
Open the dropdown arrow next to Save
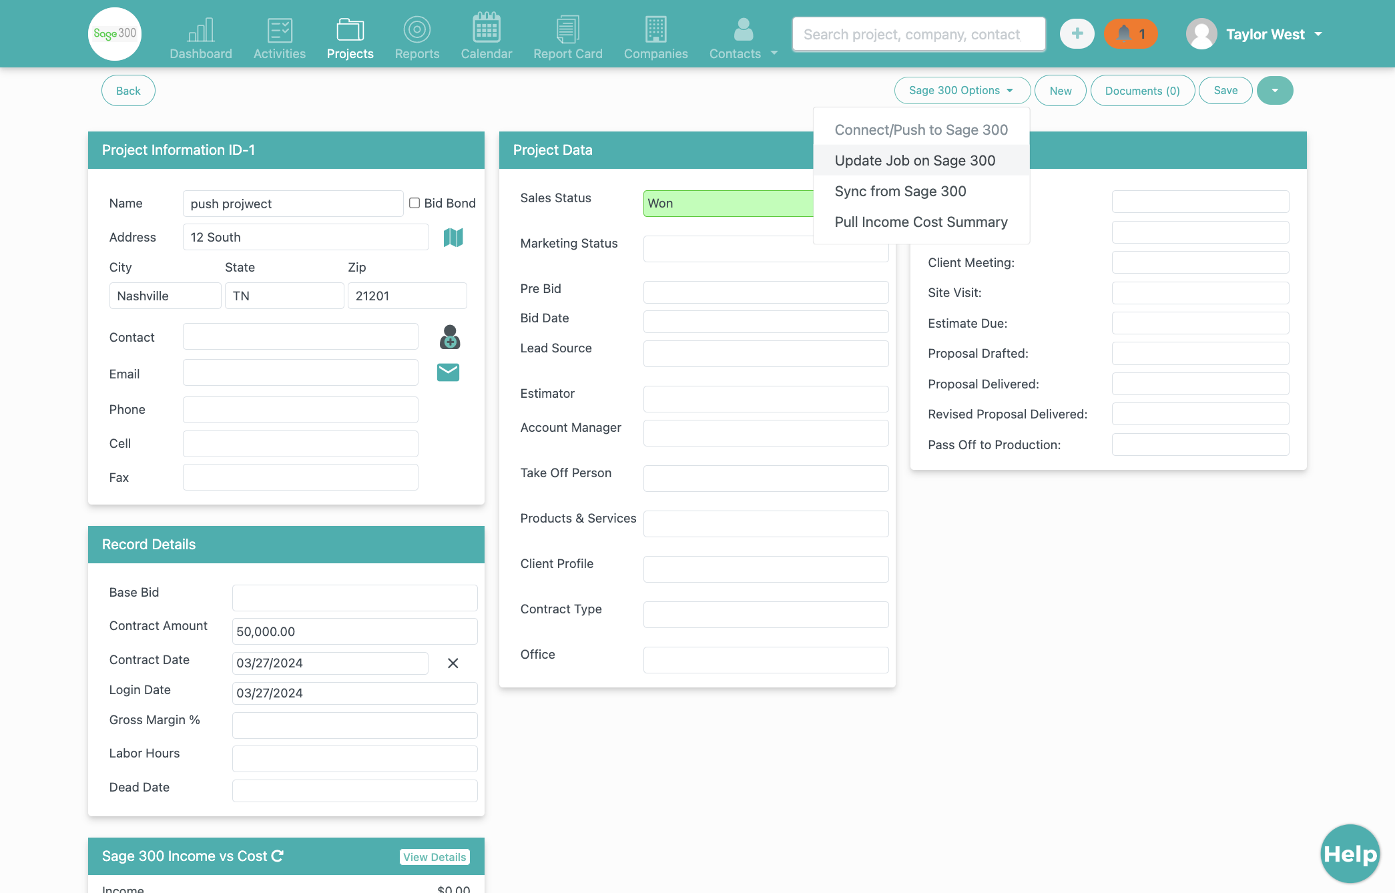pyautogui.click(x=1275, y=90)
